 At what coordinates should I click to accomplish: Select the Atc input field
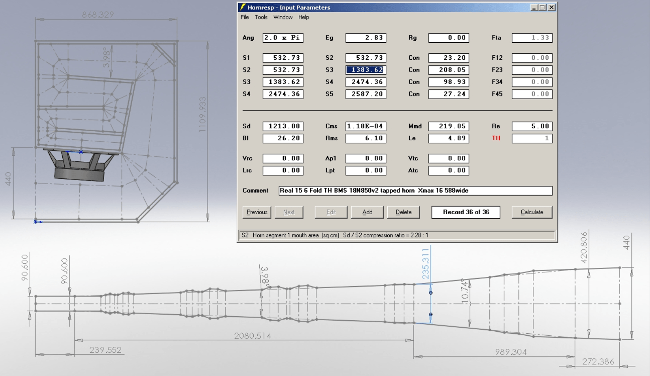click(x=449, y=170)
